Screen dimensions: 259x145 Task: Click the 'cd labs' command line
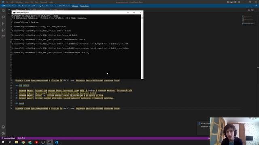pos(41,31)
